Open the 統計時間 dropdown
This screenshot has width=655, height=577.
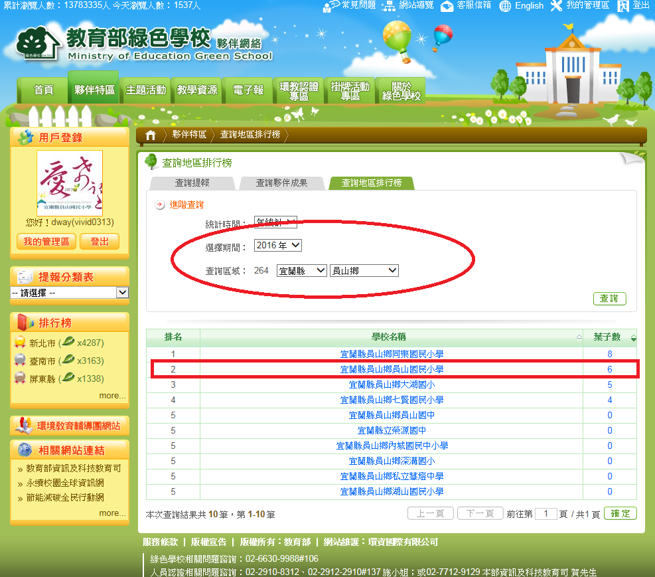pyautogui.click(x=275, y=222)
